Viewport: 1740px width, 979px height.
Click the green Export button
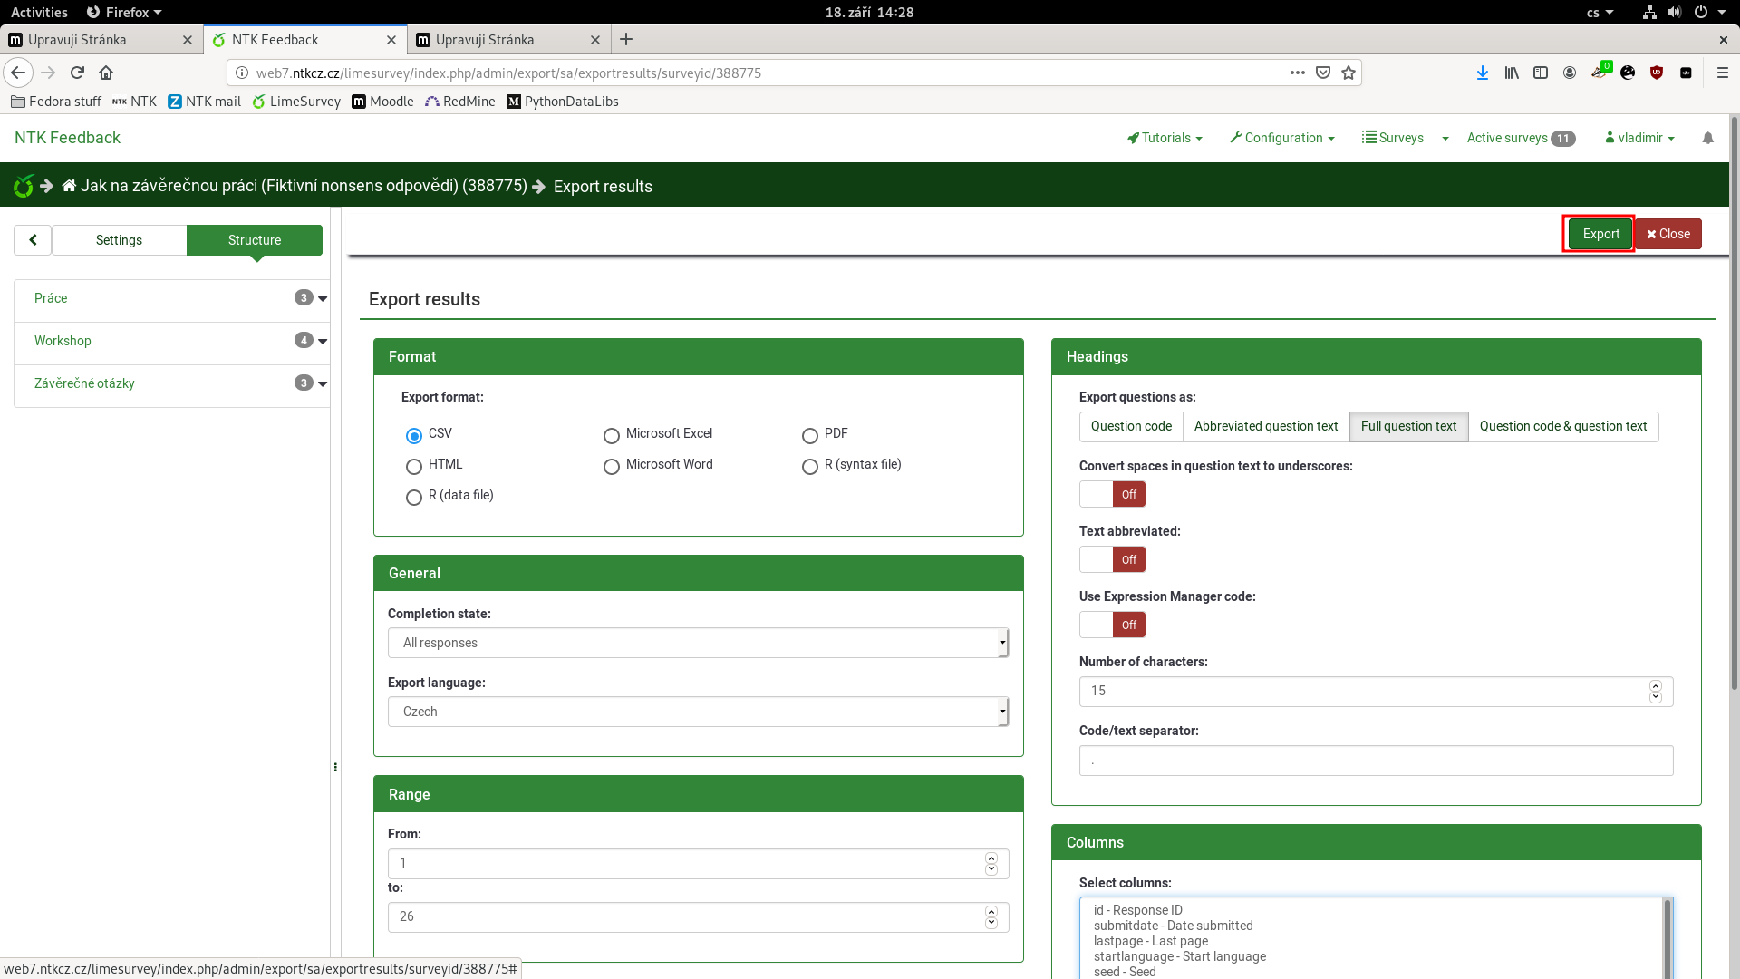point(1600,234)
